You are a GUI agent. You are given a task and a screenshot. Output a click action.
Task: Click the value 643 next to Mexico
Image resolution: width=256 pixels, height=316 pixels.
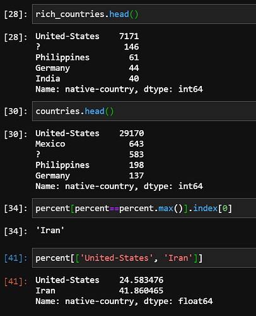(x=136, y=144)
